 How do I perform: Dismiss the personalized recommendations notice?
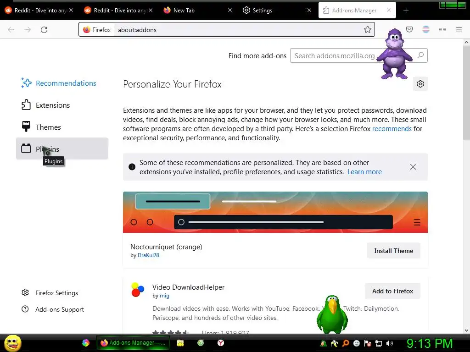(413, 167)
